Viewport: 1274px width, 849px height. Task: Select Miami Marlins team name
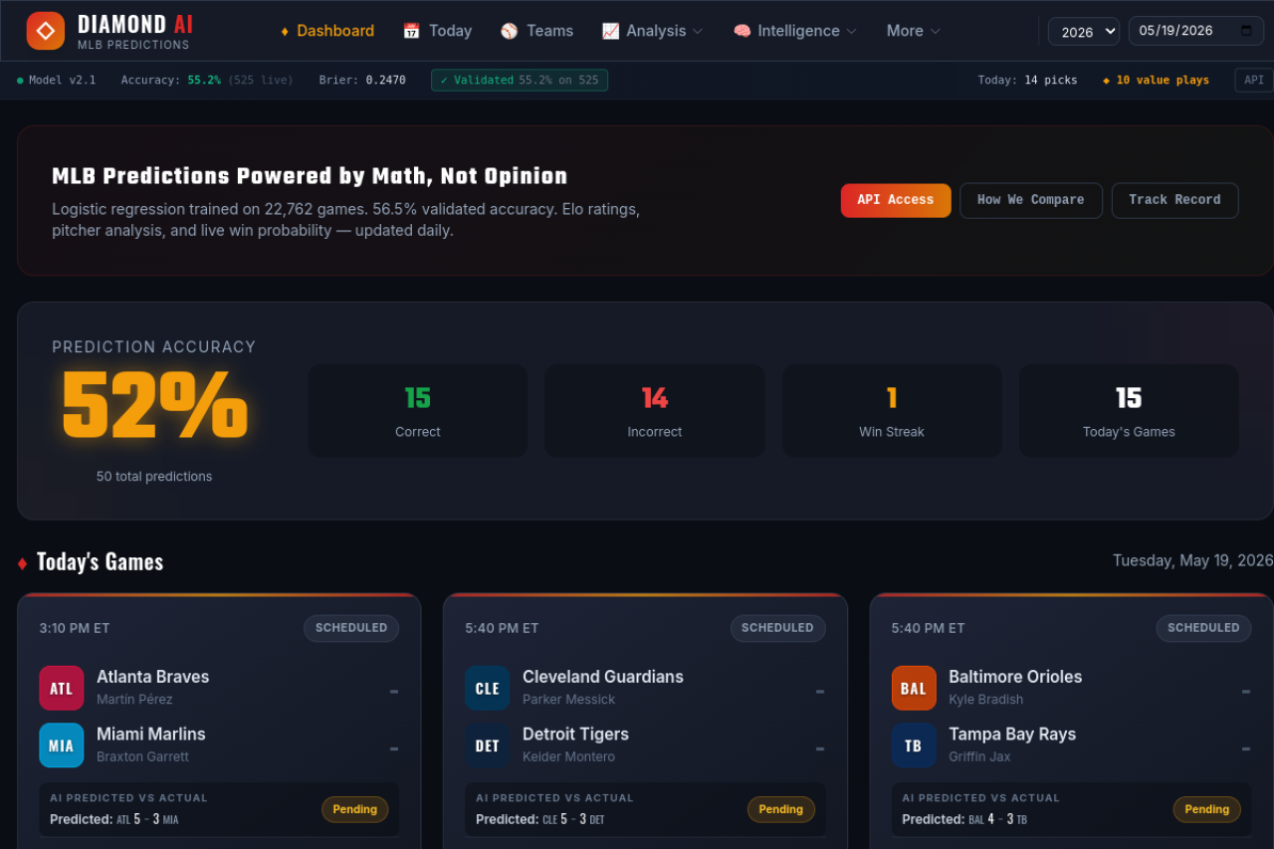[150, 735]
